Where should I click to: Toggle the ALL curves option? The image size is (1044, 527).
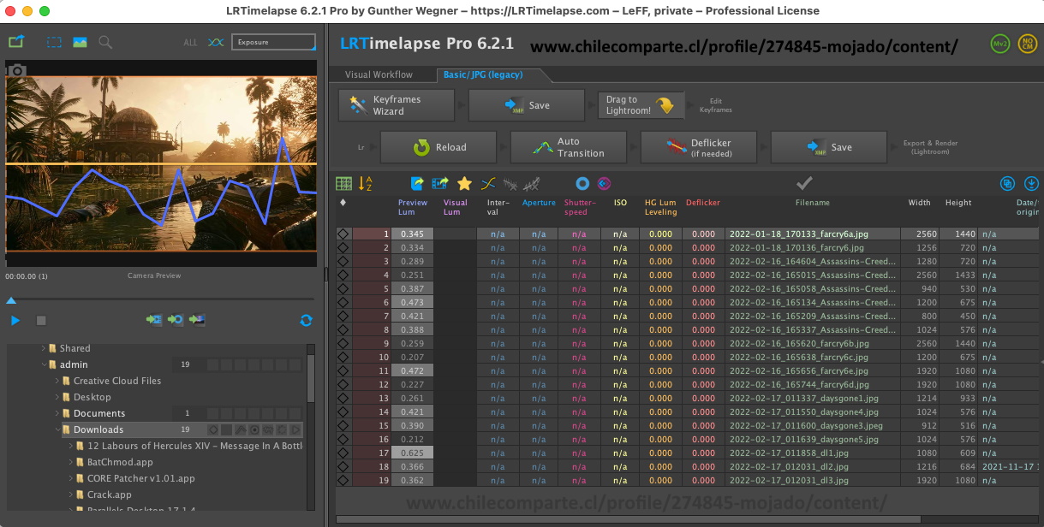tap(190, 43)
